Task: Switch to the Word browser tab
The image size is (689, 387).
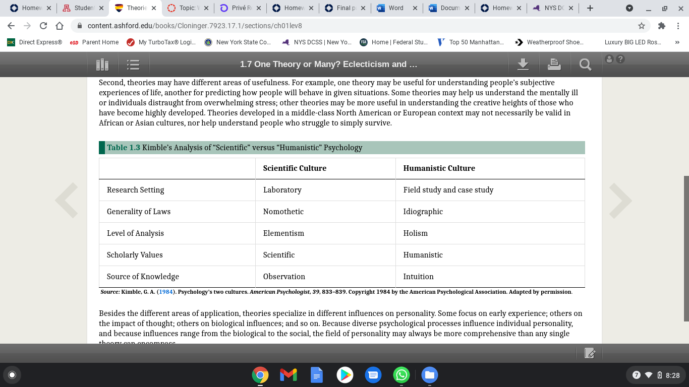Action: click(397, 8)
